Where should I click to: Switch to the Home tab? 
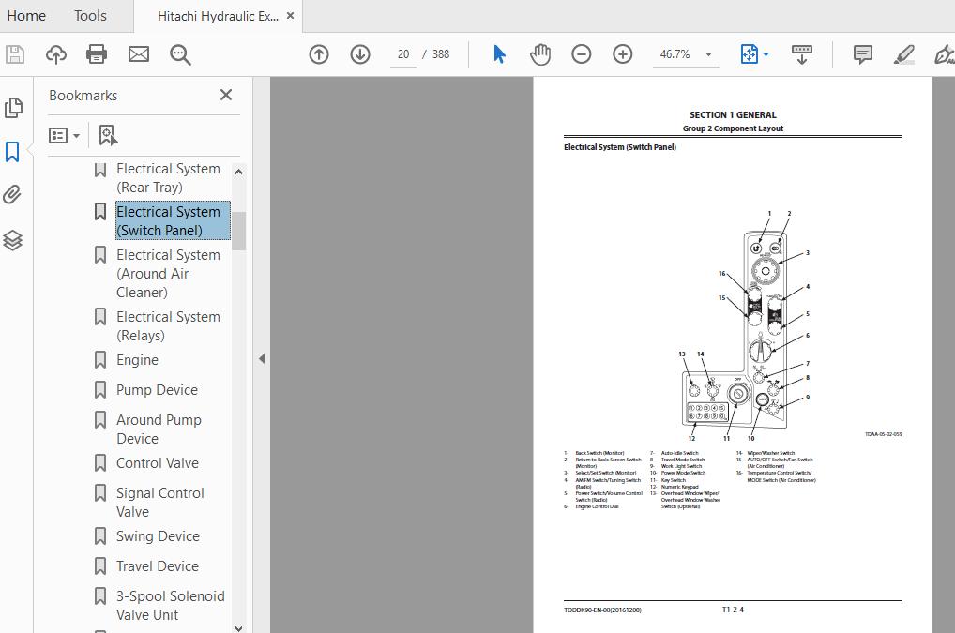pyautogui.click(x=26, y=15)
